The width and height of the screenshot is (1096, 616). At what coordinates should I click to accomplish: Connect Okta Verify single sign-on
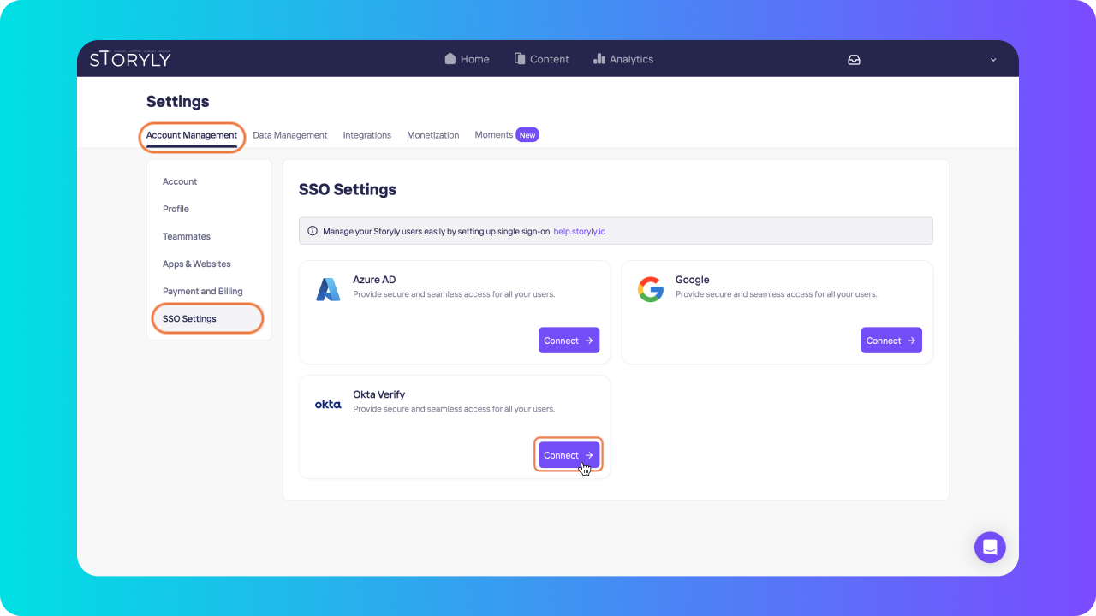[x=569, y=455]
